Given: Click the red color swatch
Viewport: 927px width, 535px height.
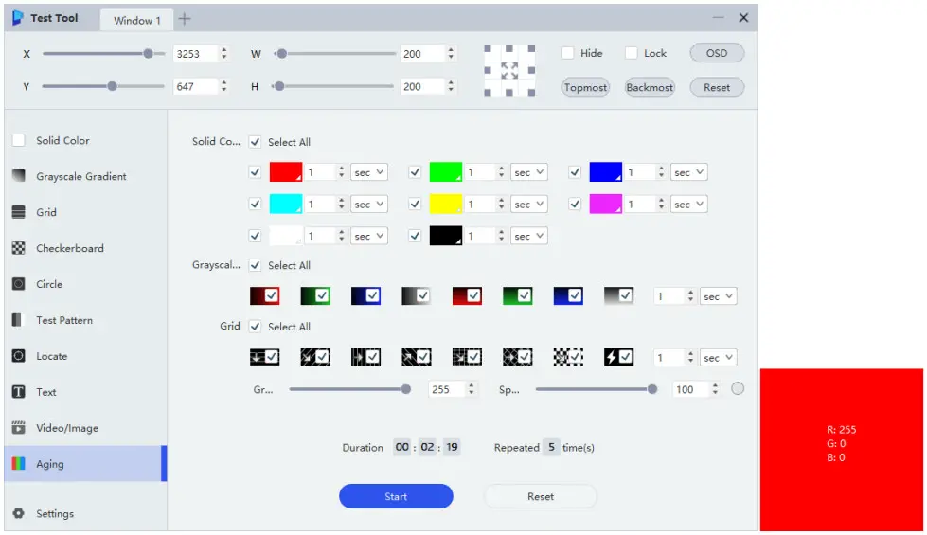Looking at the screenshot, I should (x=286, y=172).
